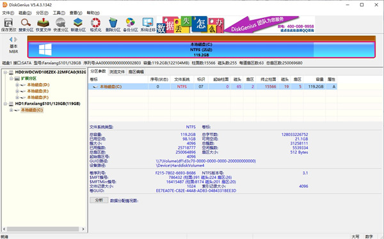Click the 删除分区 delete partition trash icon
384x239 pixels.
tap(113, 25)
